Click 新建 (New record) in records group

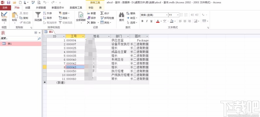click(91, 13)
